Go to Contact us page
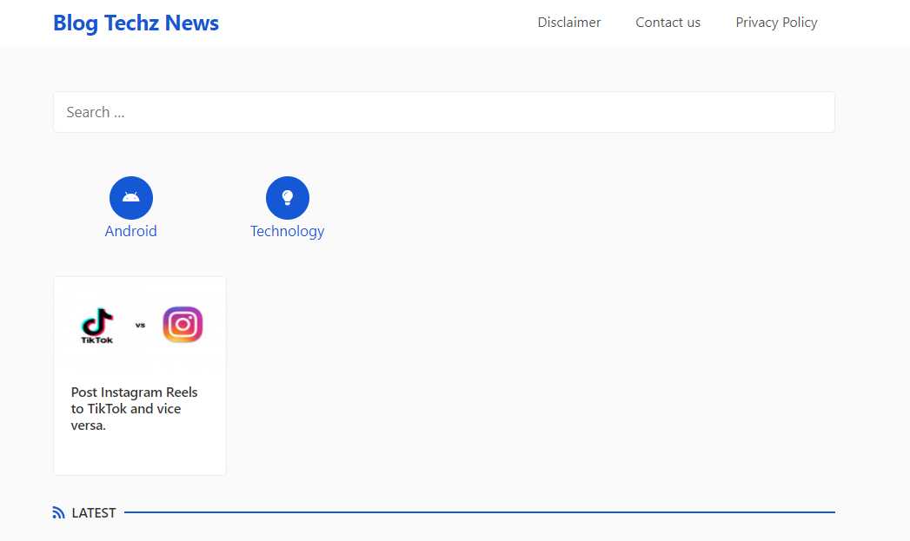910x541 pixels. tap(668, 23)
